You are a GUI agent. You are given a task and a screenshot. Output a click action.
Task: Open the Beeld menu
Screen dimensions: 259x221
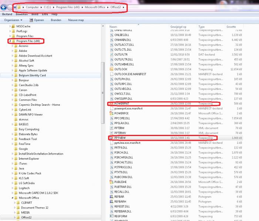pyautogui.click(x=35, y=14)
